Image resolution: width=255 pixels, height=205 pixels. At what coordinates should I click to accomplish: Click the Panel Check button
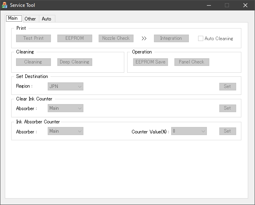(x=192, y=62)
